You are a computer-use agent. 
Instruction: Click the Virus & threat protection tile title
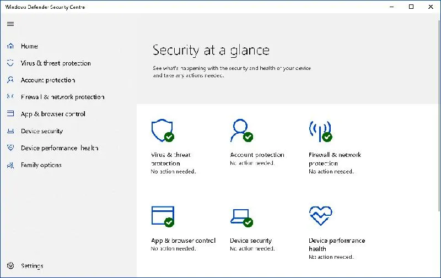pos(171,159)
